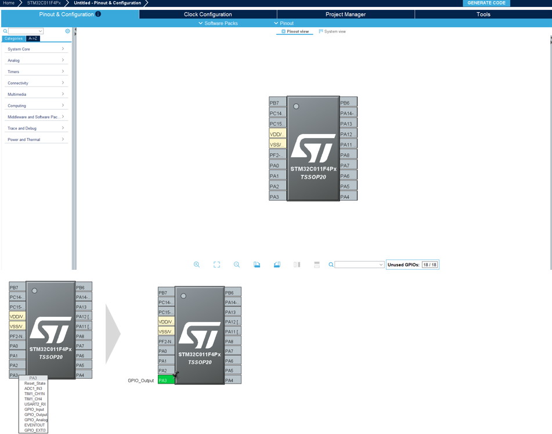Fit chip to screen with best-fit icon
552x434 pixels.
[217, 265]
